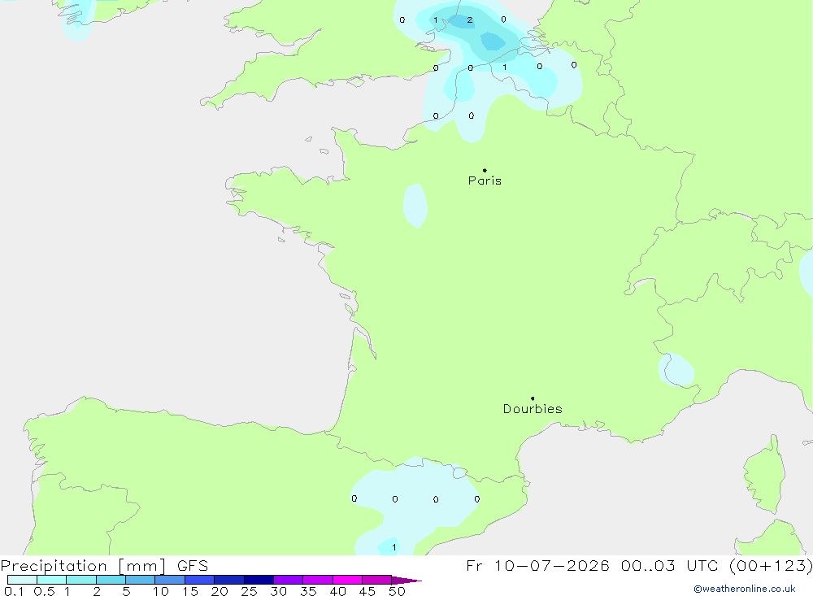Click the '00..03 UTC' time range text
This screenshot has width=813, height=596.
coord(669,565)
